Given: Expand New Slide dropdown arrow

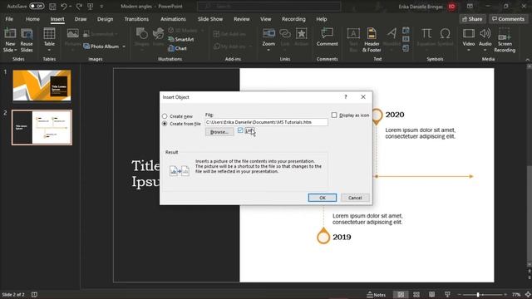Looking at the screenshot, I should click(x=16, y=50).
